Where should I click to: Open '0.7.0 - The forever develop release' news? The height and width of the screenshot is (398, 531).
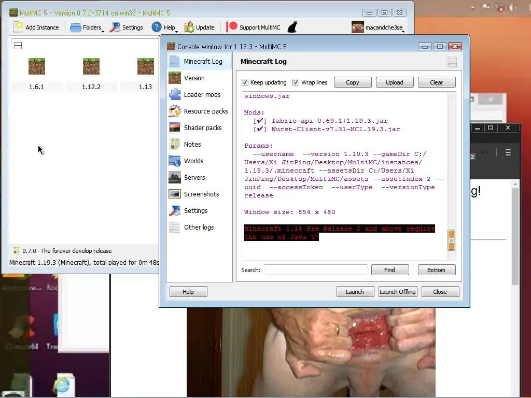point(67,251)
